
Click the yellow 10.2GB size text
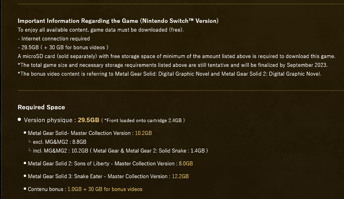143,133
